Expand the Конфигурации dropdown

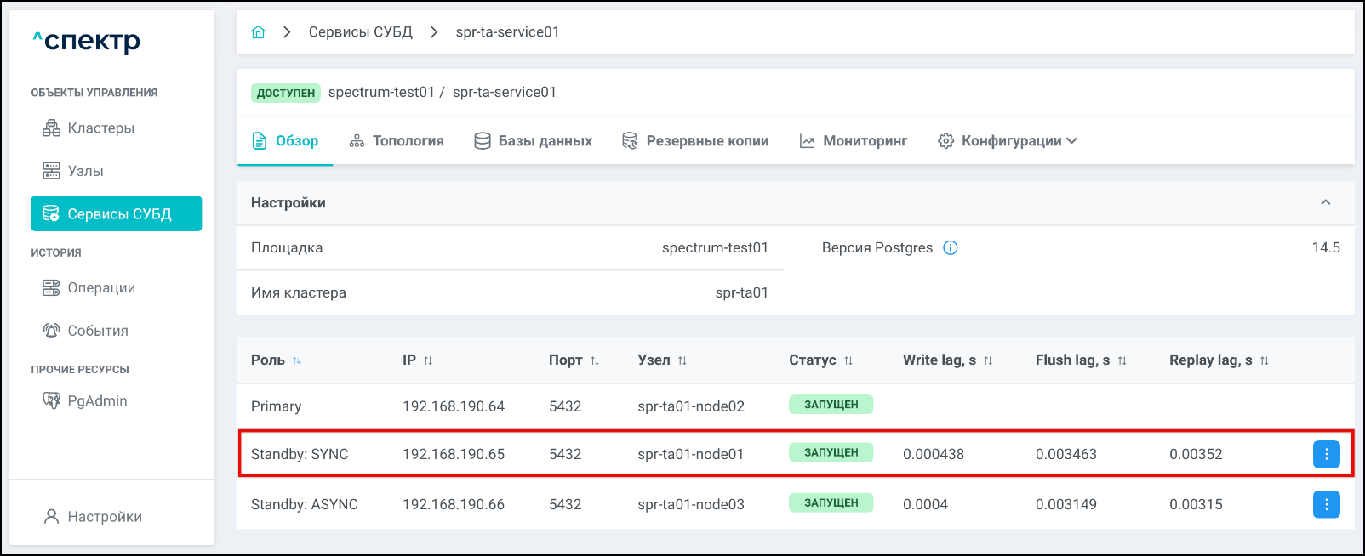coord(1008,141)
